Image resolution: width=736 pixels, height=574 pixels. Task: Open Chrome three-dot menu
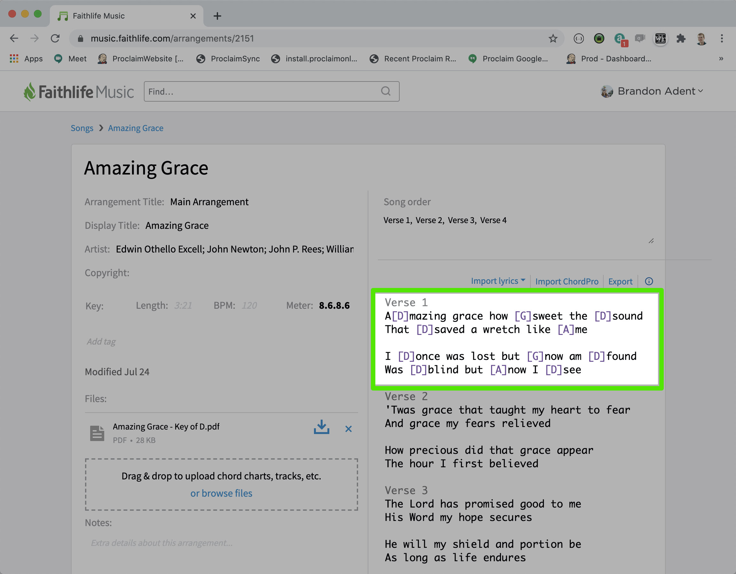point(722,38)
